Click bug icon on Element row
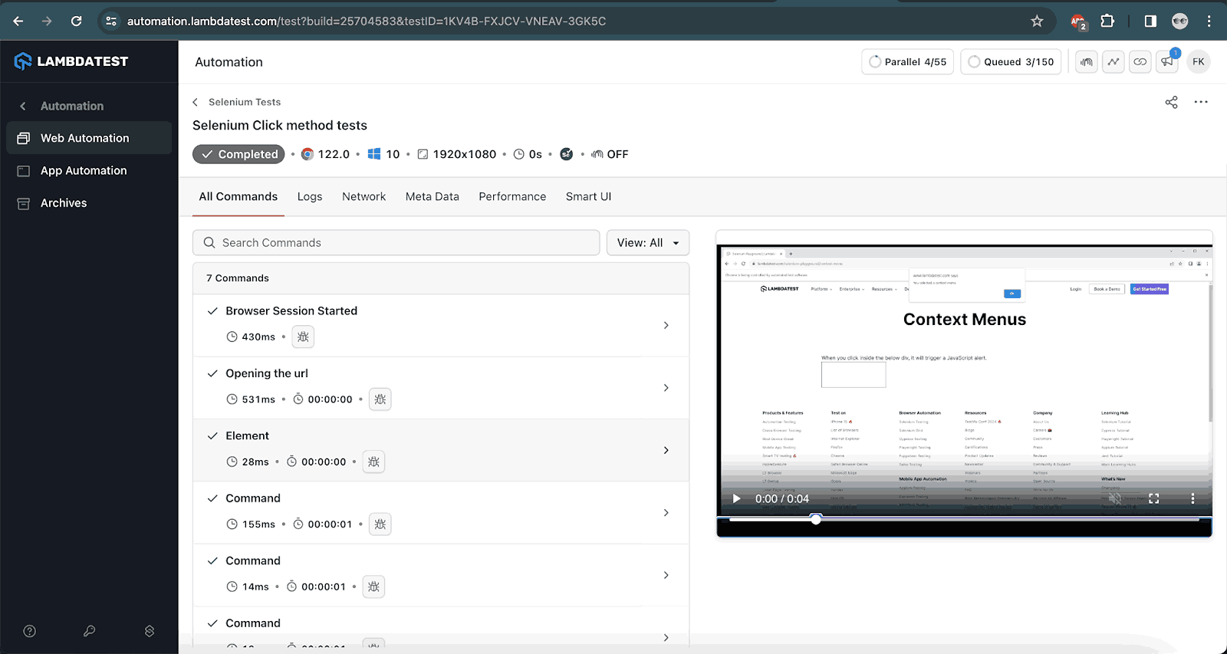Viewport: 1227px width, 654px height. (373, 462)
